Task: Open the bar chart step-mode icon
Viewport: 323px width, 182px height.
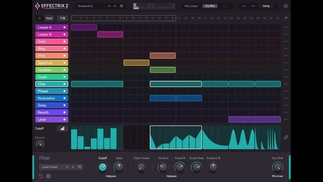Action: (63, 128)
